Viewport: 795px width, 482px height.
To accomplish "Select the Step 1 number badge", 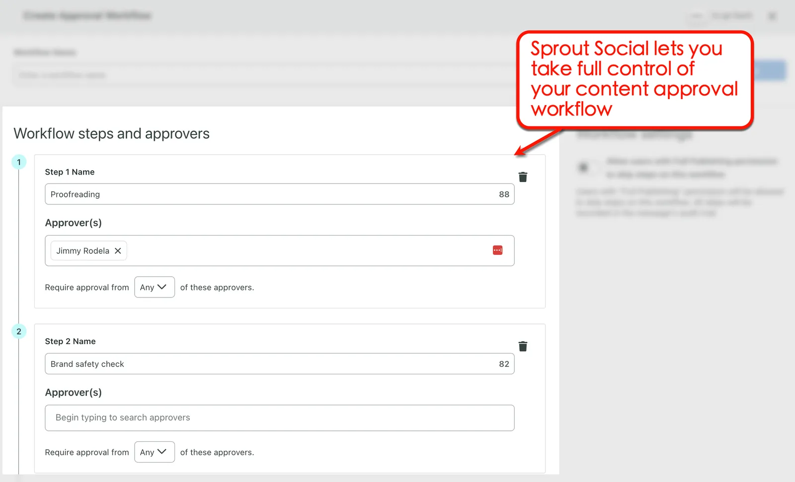I will [18, 162].
